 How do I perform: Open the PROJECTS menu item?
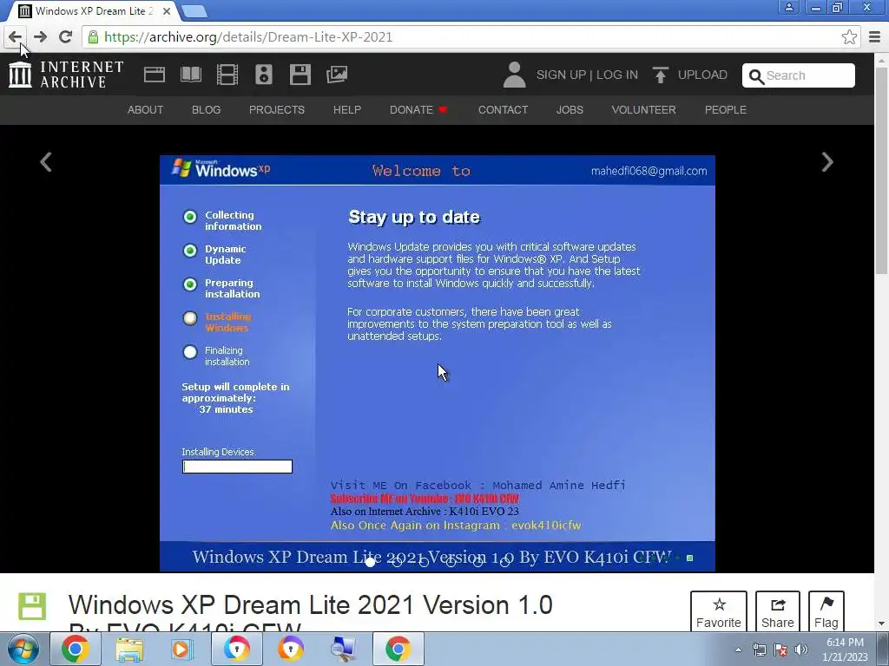277,110
